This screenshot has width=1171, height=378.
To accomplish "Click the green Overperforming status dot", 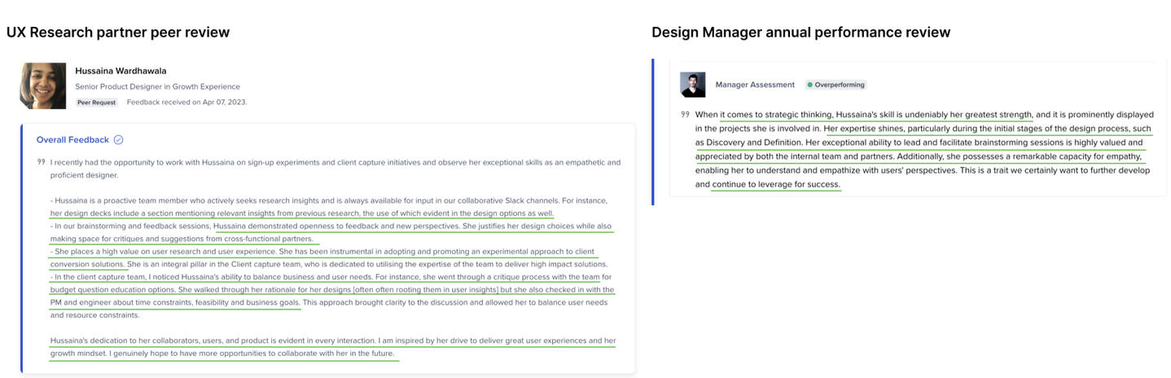I will pos(809,85).
